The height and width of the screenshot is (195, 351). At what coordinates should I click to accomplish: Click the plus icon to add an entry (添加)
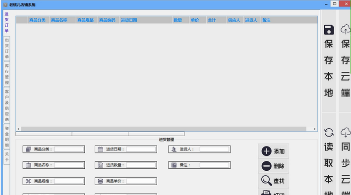pos(266,151)
